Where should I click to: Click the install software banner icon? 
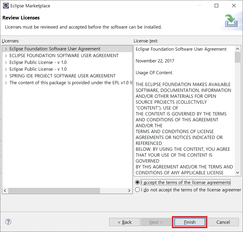pos(231,21)
